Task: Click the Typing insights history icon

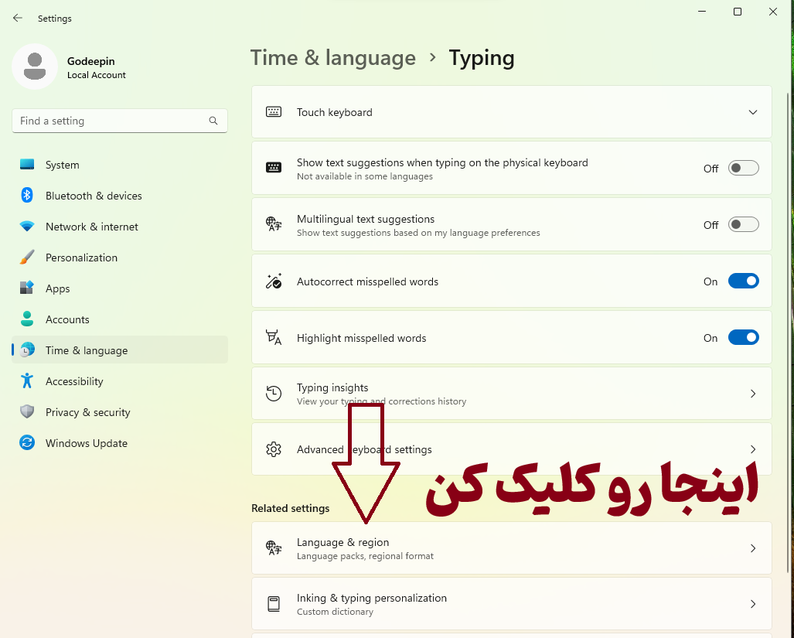Action: pyautogui.click(x=274, y=394)
